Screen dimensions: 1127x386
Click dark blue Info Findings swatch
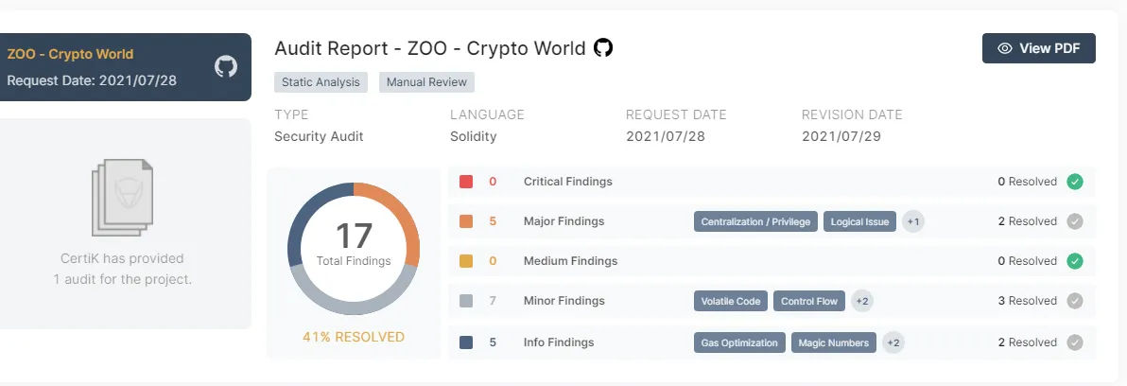coord(466,342)
